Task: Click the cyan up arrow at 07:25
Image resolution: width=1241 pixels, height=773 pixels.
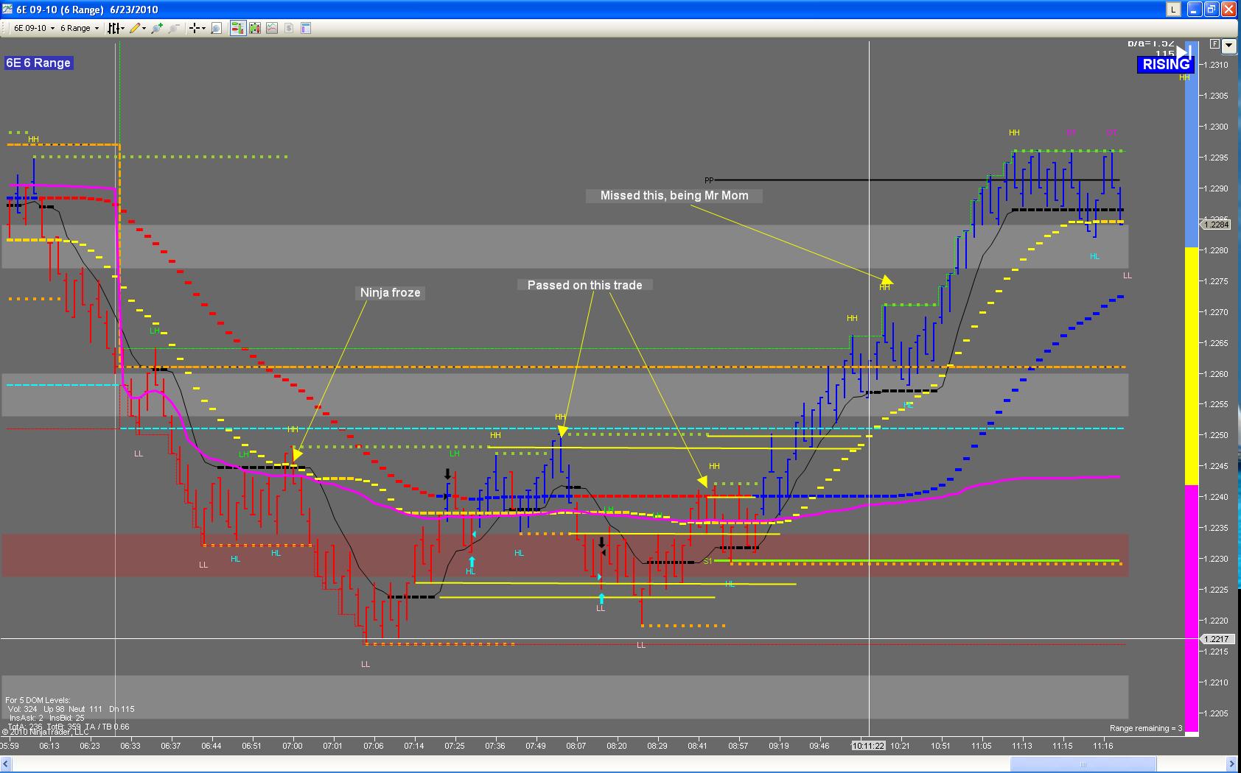Action: point(472,562)
